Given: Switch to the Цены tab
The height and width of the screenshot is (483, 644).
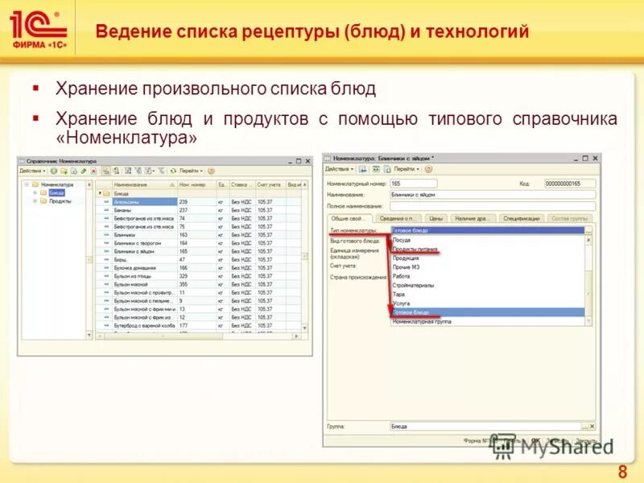Looking at the screenshot, I should pyautogui.click(x=436, y=218).
